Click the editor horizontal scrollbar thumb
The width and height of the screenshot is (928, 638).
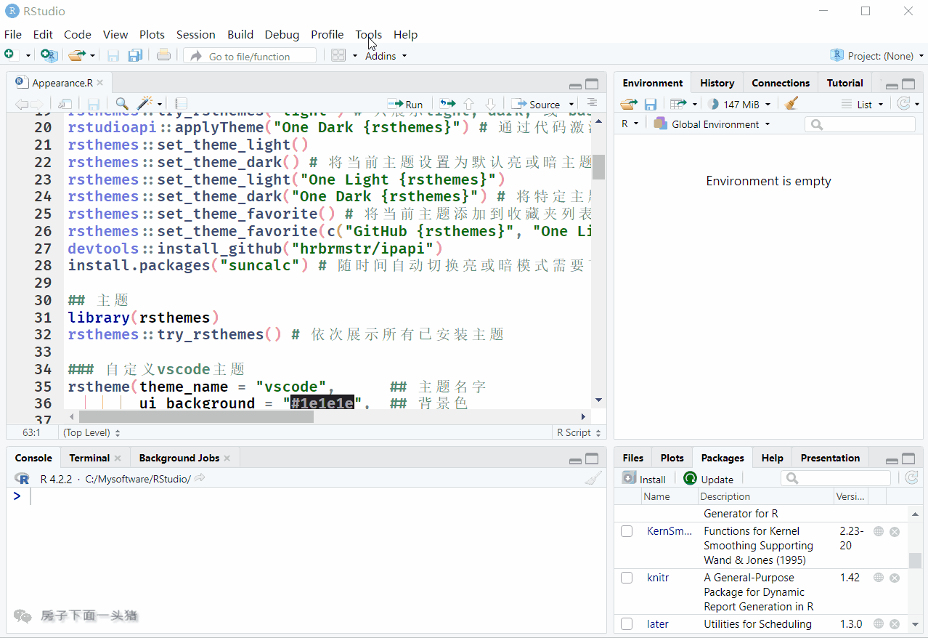[196, 416]
